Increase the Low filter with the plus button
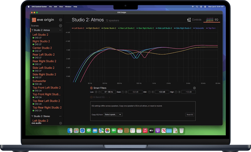The height and width of the screenshot is (152, 251). [96, 92]
